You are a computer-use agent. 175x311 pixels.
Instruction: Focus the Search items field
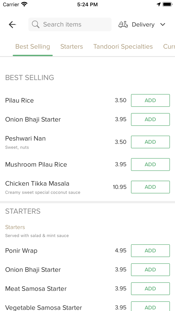pos(72,24)
